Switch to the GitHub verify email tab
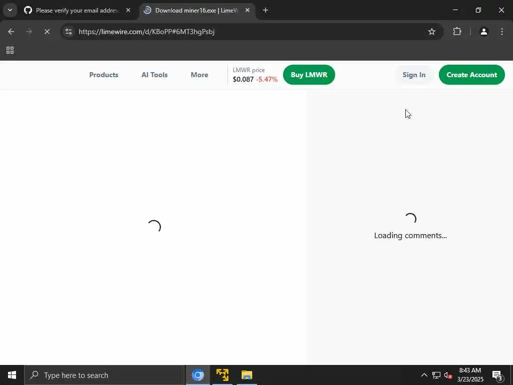Screen dimensions: 513x385 [x=78, y=11]
